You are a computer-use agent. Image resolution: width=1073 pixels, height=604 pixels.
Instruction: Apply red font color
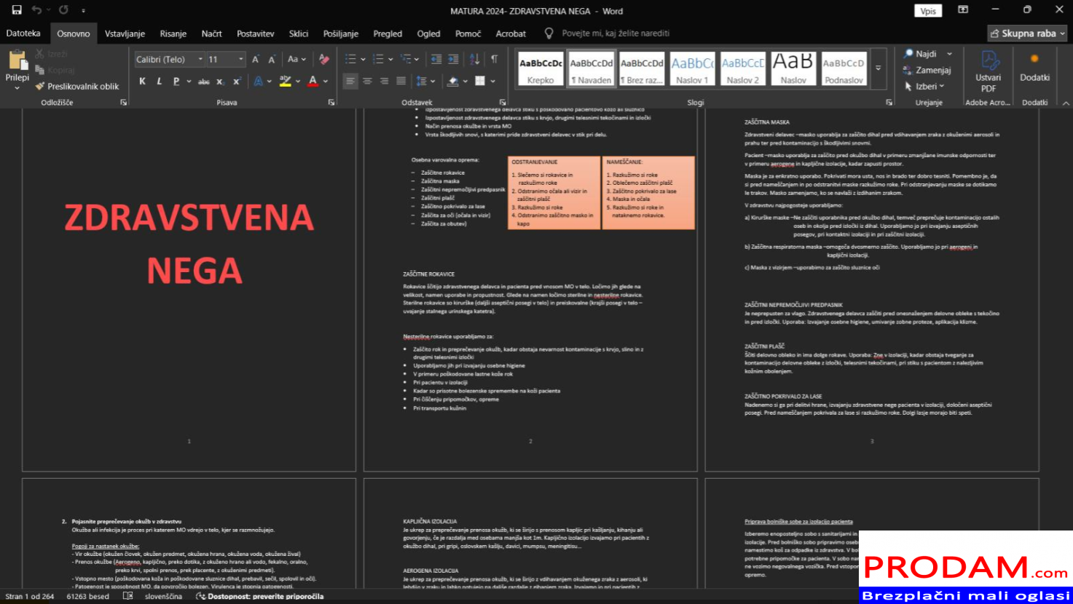coord(313,82)
